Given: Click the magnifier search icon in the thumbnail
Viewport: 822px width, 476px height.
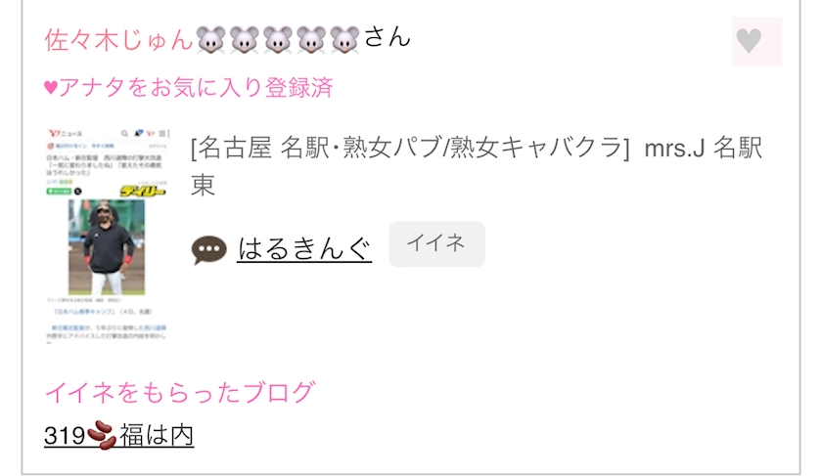Looking at the screenshot, I should 125,134.
